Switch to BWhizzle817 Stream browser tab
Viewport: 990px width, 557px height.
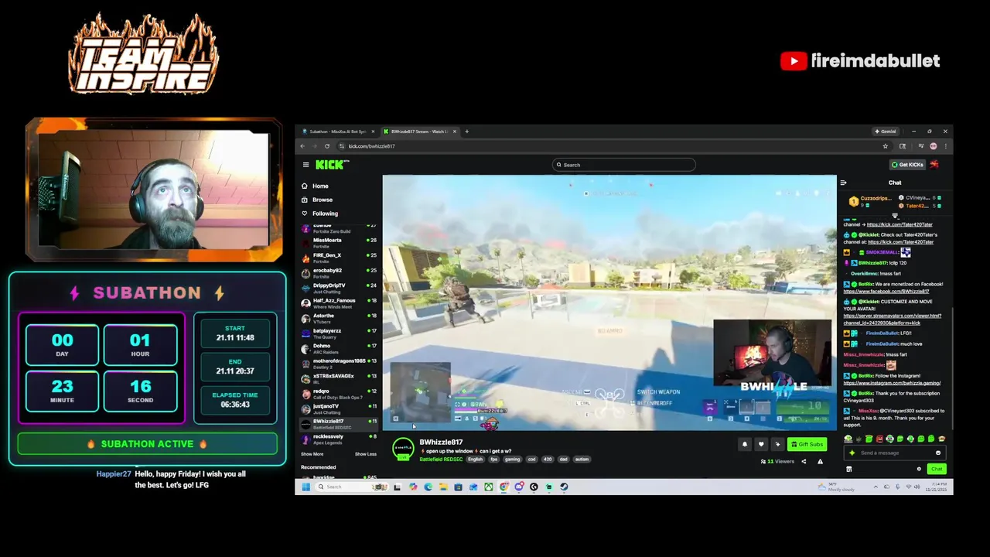tap(419, 132)
